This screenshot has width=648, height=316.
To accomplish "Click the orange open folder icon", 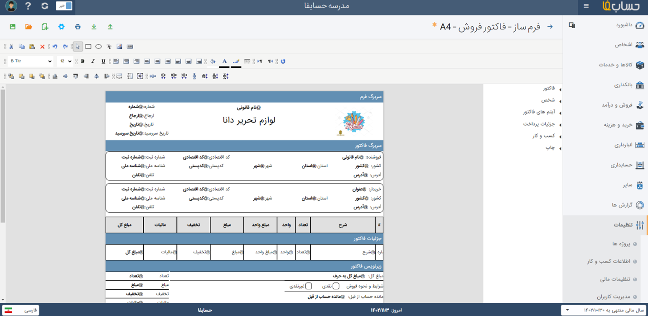I will click(29, 27).
